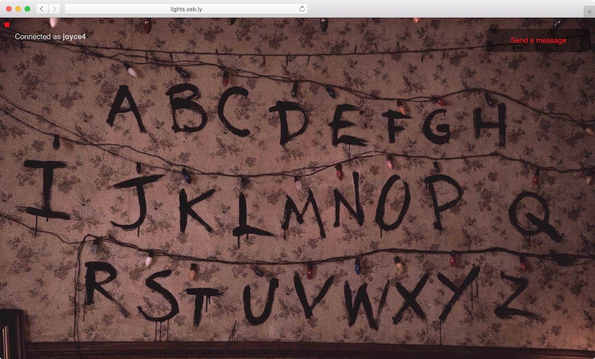This screenshot has height=359, width=595.
Task: Click the red square connection indicator
Action: [x=7, y=24]
